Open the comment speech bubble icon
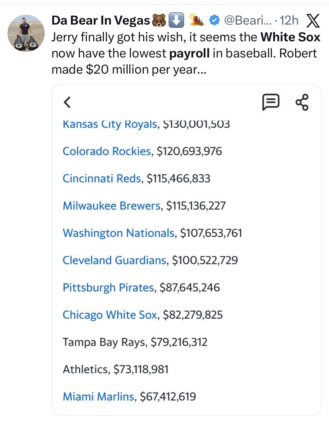Image resolution: width=329 pixels, height=423 pixels. coord(270,102)
